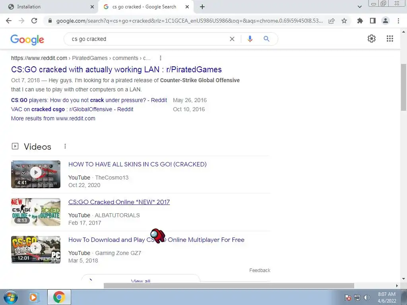Screen dimensions: 407x305
Task: Open How To Download and Play Online Multiplayer link
Action: [x=156, y=239]
